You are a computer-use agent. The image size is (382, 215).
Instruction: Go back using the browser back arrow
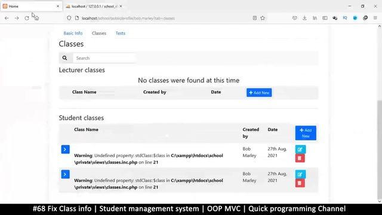7,18
